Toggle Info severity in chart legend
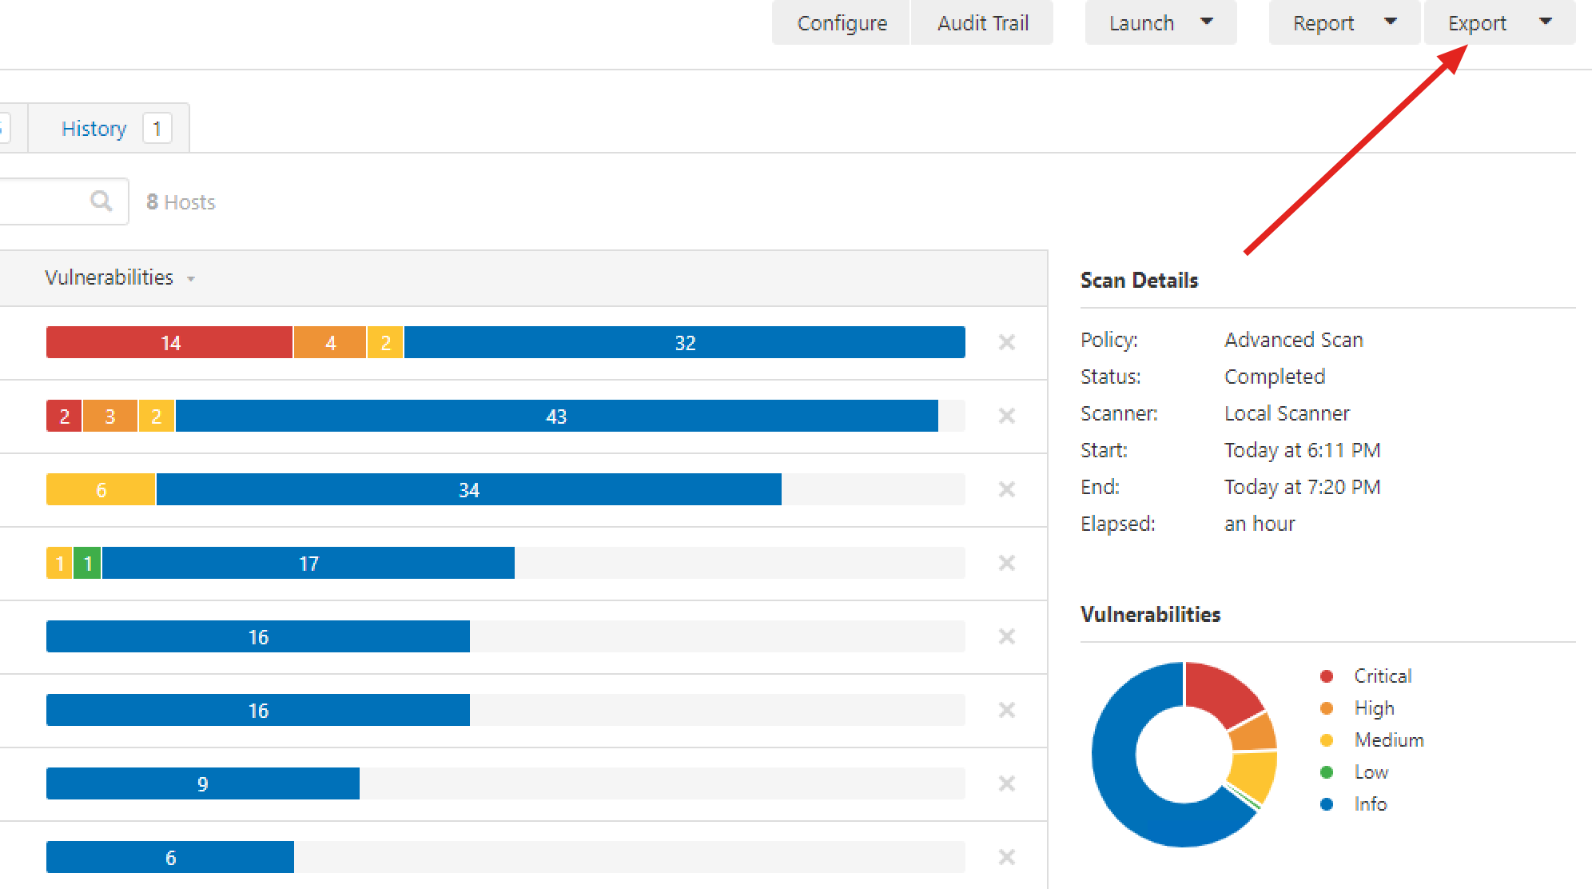Screen dimensions: 1592x889 [x=1370, y=804]
